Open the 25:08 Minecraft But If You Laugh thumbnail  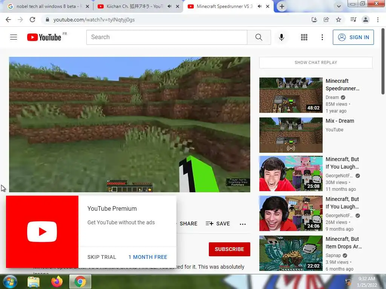click(x=291, y=173)
